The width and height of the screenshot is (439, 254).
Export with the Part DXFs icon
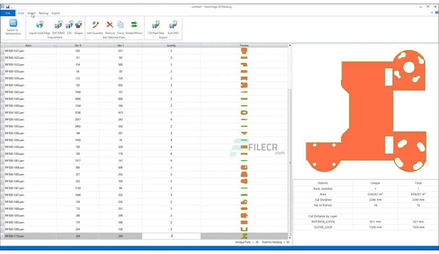(x=173, y=25)
